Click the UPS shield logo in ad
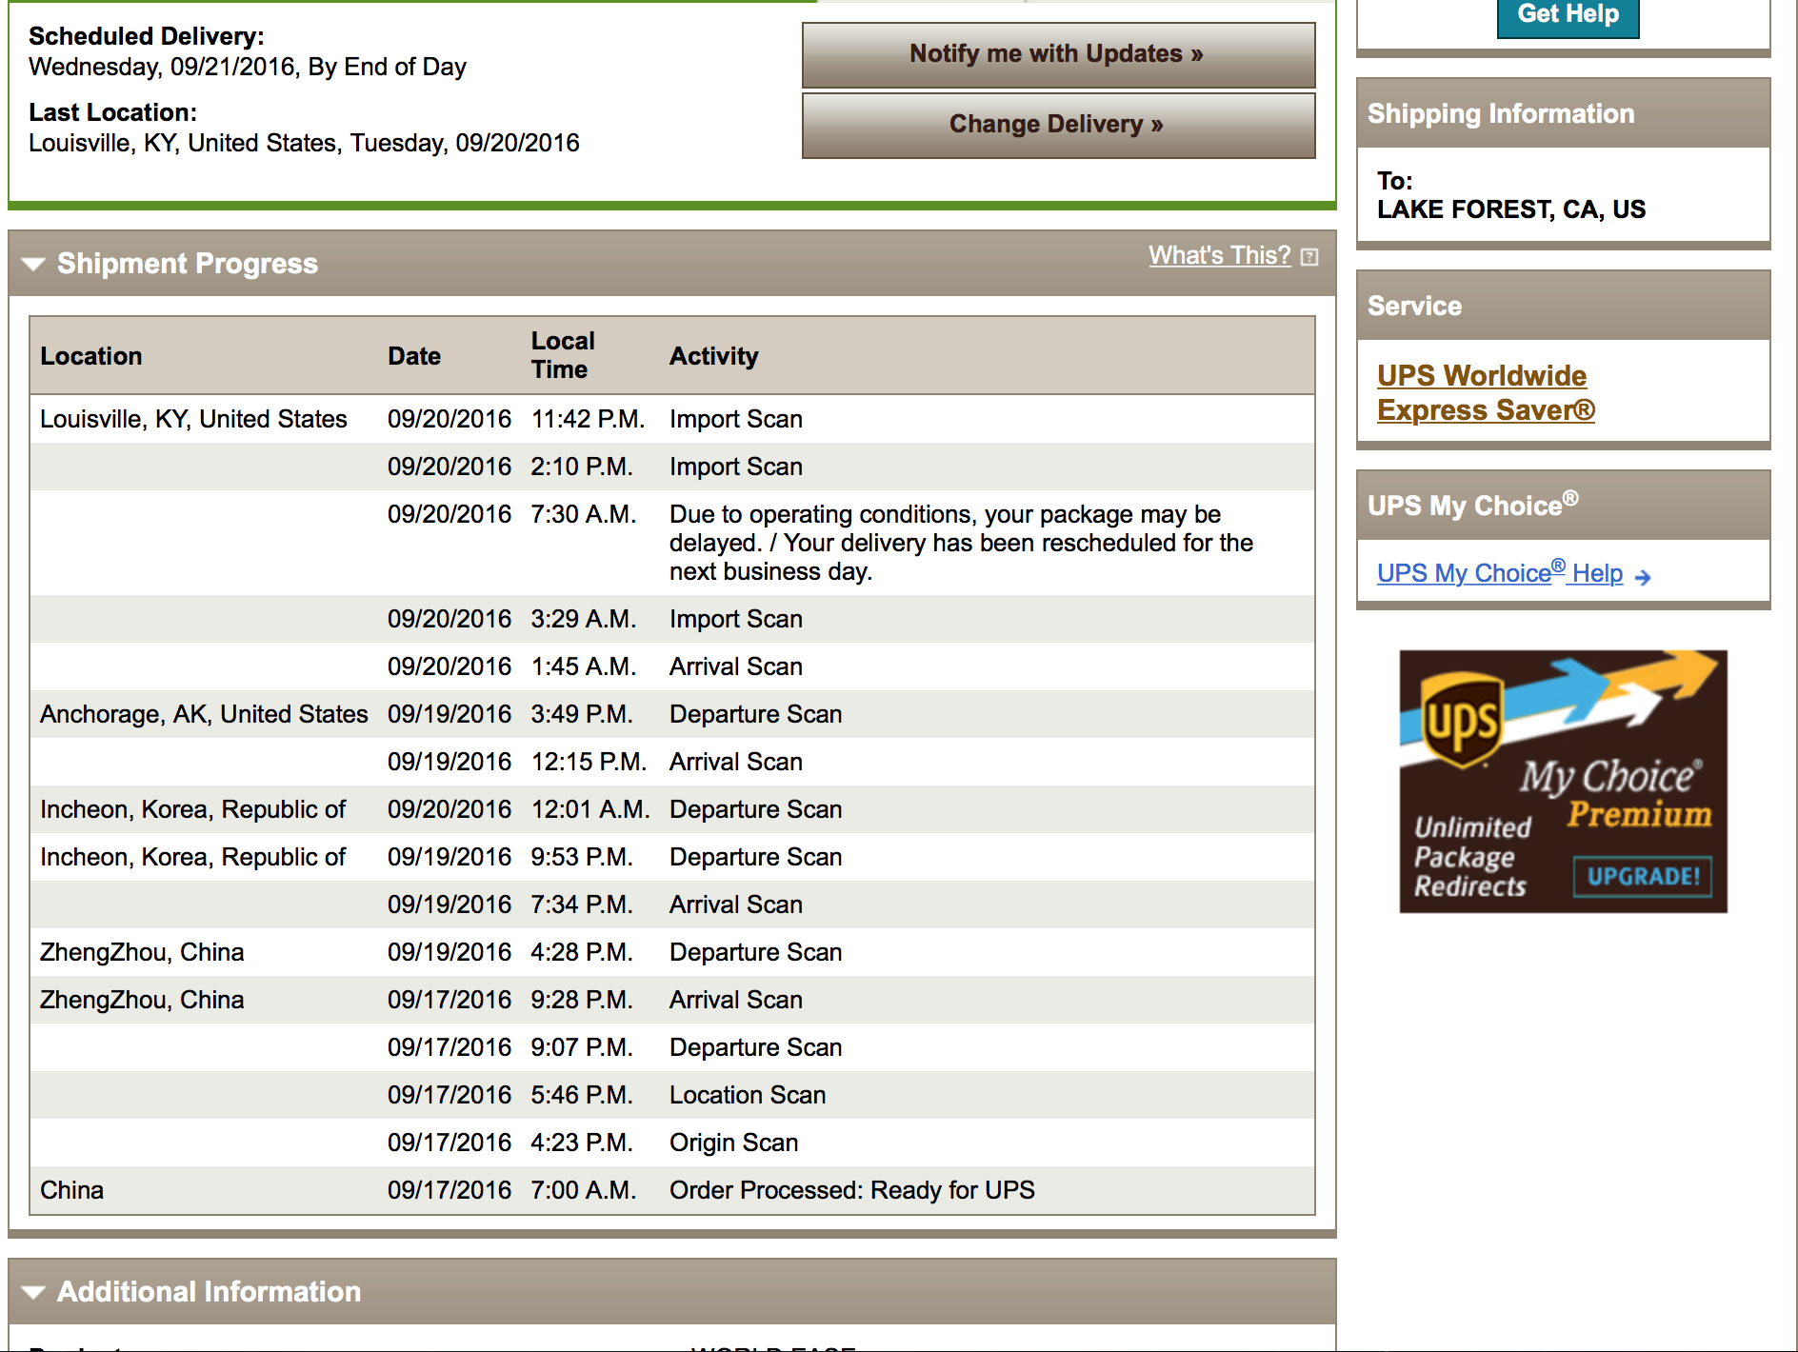 coord(1461,721)
